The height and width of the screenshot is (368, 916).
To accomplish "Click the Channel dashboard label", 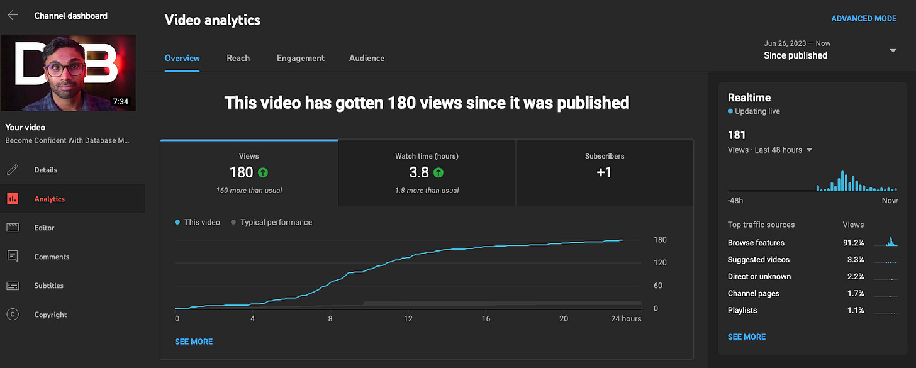I will (x=71, y=15).
